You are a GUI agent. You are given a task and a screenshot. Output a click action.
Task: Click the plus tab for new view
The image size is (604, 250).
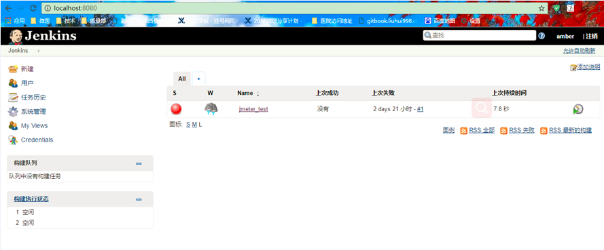pos(199,79)
